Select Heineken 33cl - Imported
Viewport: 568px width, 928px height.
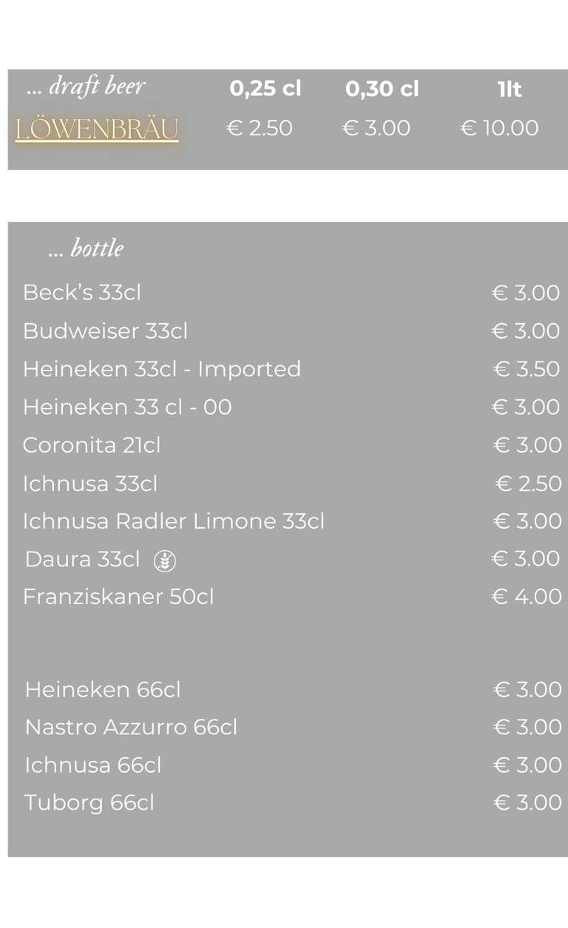[161, 368]
